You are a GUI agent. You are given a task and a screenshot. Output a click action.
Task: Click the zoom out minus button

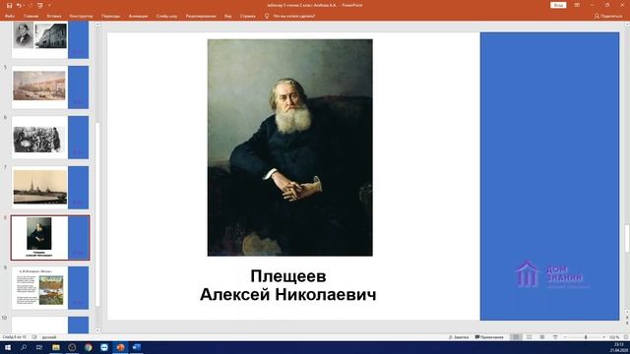(565, 337)
